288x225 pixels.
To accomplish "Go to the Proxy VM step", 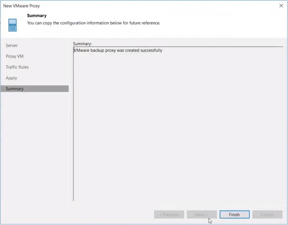I will [15, 56].
